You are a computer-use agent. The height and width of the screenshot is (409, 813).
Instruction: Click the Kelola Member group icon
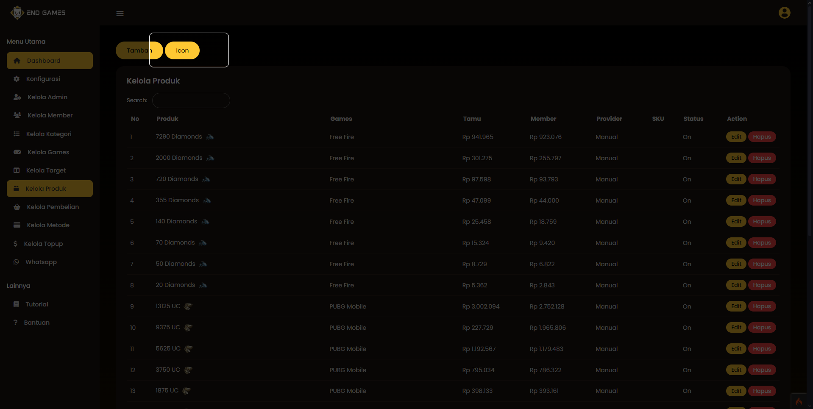[x=17, y=115]
